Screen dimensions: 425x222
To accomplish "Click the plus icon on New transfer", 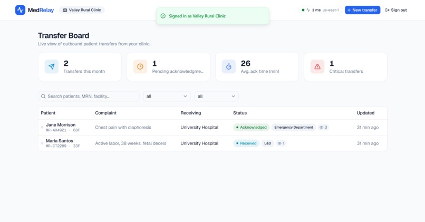I will point(349,10).
